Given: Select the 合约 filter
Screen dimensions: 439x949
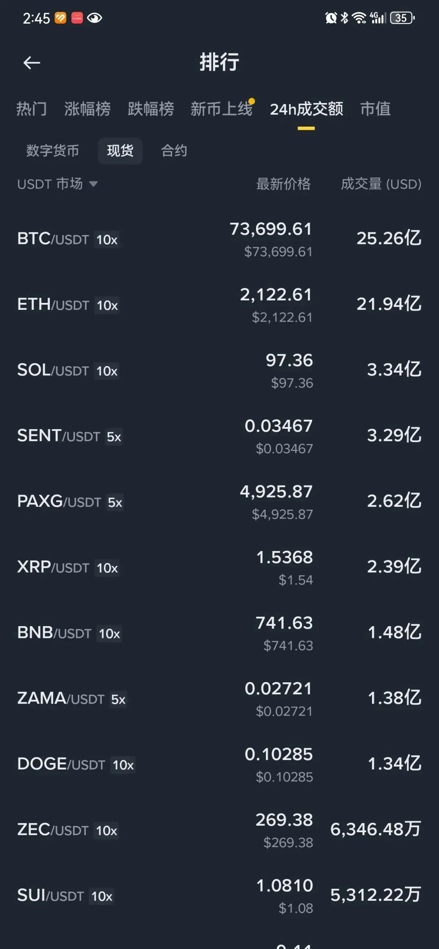Looking at the screenshot, I should click(174, 151).
